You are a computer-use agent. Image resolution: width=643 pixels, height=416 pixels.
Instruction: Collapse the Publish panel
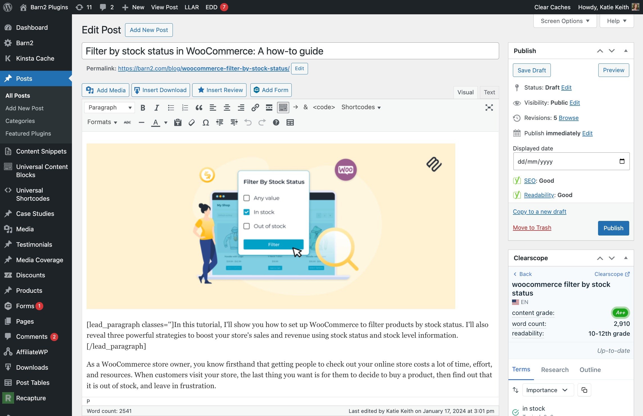coord(626,51)
